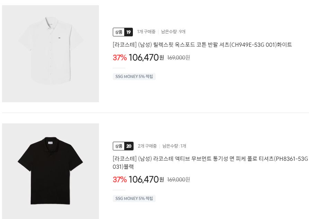Click the 남은수량 : 1개 stock label
The height and width of the screenshot is (219, 309).
[174, 146]
